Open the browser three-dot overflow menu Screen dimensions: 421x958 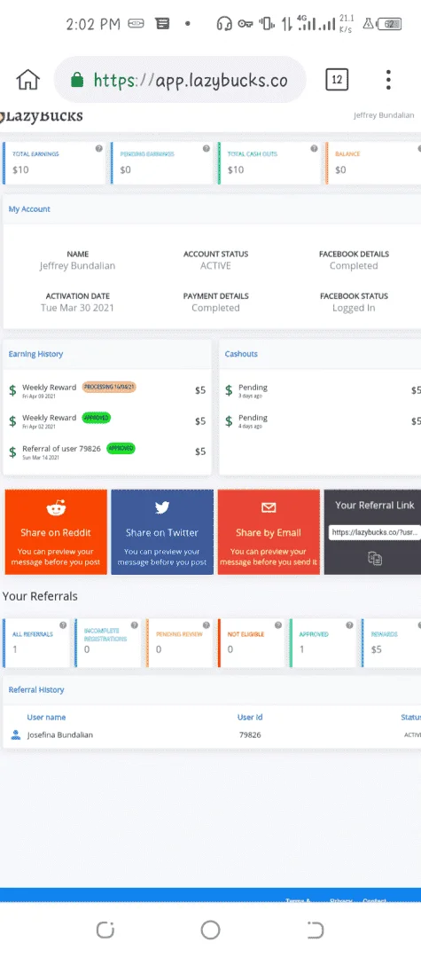tap(388, 80)
